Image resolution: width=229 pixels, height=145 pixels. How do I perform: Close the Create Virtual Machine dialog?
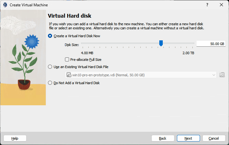pyautogui.click(x=221, y=5)
